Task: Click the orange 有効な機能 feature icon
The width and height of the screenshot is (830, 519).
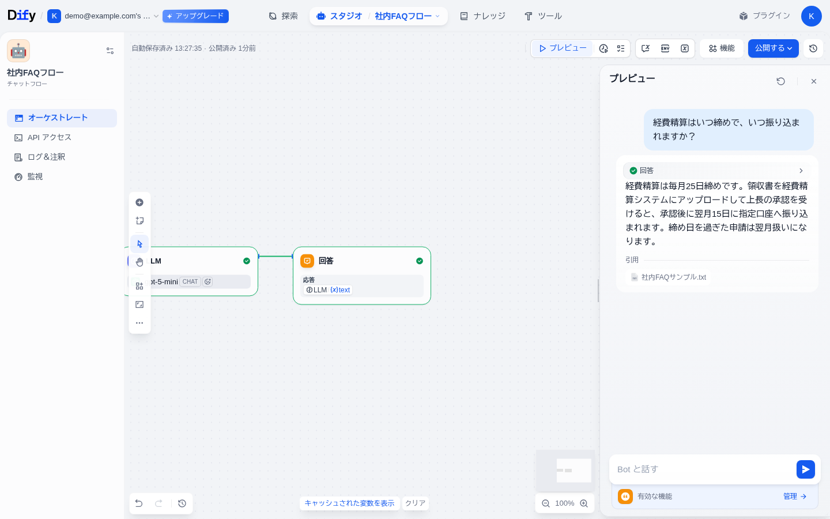Action: 625,497
